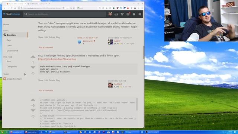Click the webcam video overlay
This screenshot has height=134, width=238.
(x=201, y=21)
